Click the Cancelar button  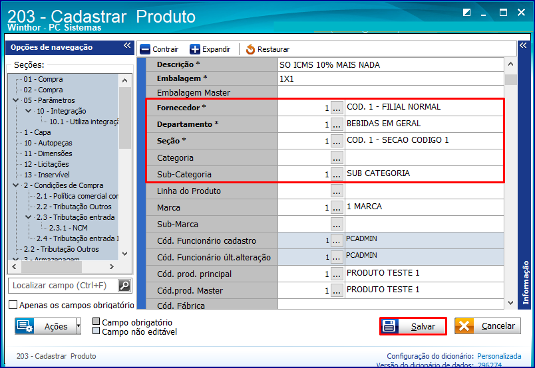tap(488, 326)
